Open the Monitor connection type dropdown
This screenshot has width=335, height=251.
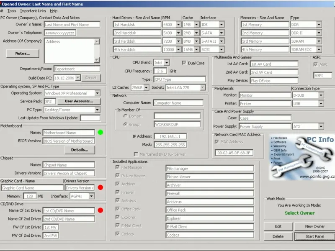[320, 95]
